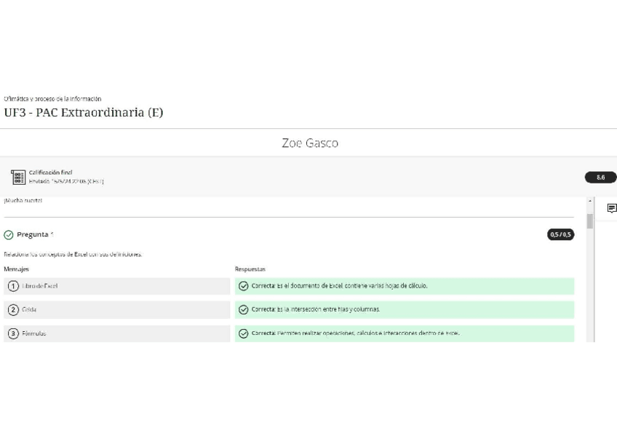The height and width of the screenshot is (436, 617).
Task: Click the Pregunta 1 correct checkmark icon
Action: (9, 235)
